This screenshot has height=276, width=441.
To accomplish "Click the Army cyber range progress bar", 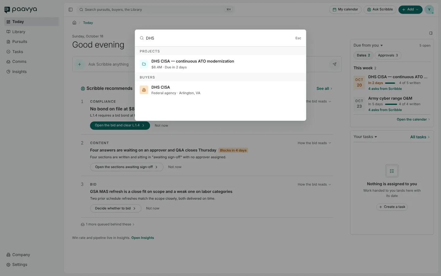I will click(391, 104).
